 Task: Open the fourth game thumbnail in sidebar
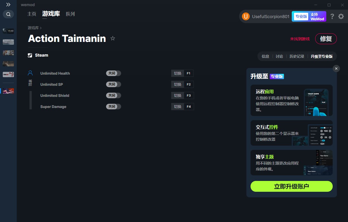click(x=8, y=64)
